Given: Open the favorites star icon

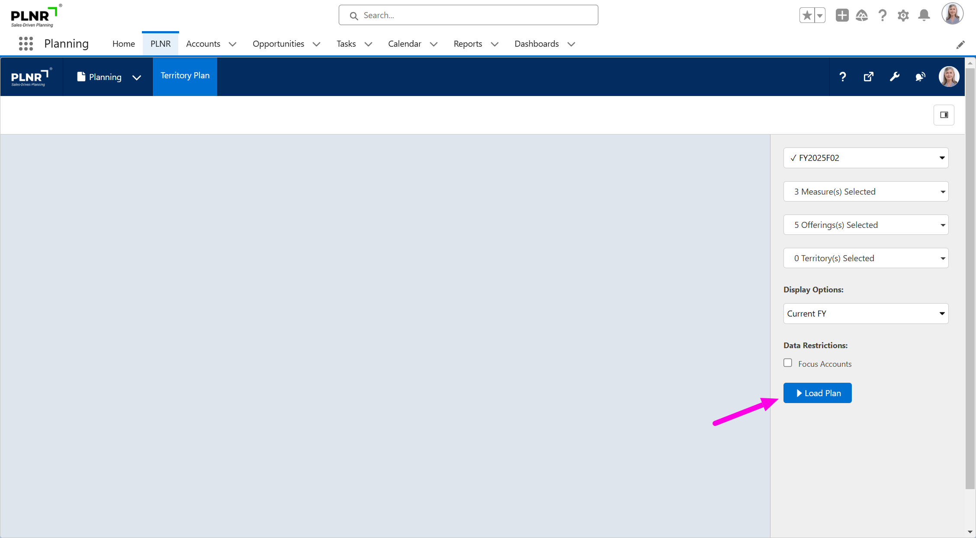Looking at the screenshot, I should tap(807, 16).
